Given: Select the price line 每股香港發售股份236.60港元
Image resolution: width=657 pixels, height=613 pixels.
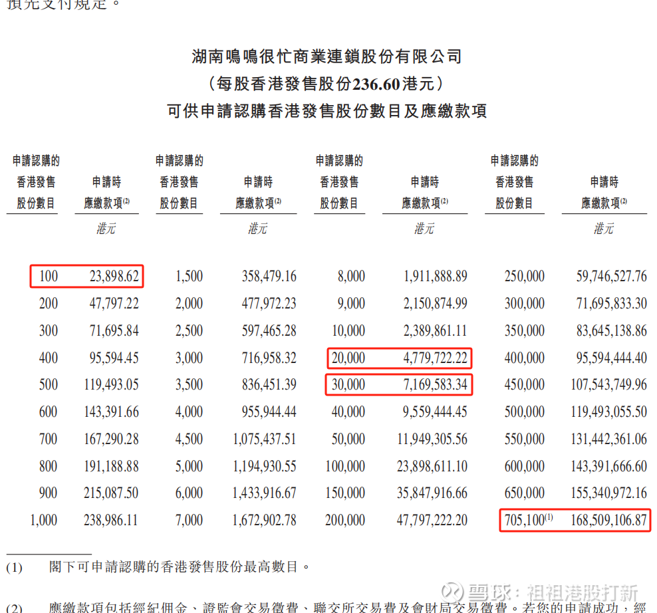Looking at the screenshot, I should click(x=327, y=84).
